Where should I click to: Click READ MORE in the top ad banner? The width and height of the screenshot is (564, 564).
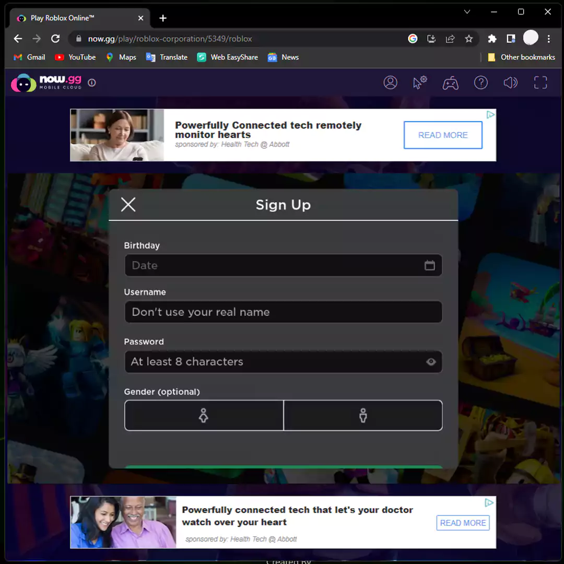443,135
